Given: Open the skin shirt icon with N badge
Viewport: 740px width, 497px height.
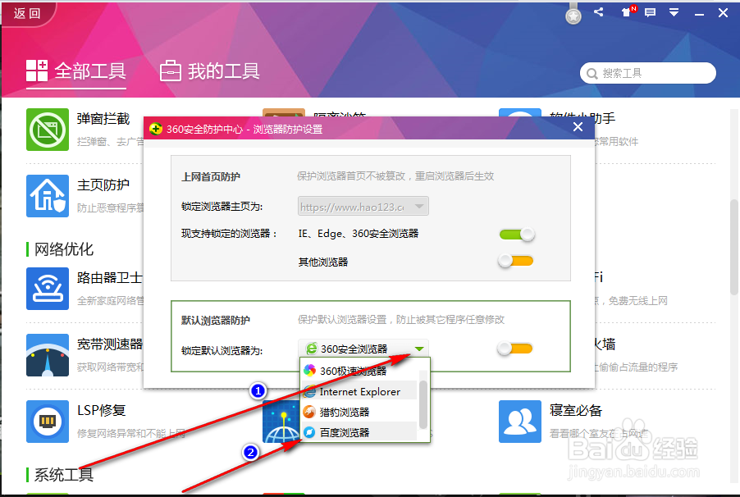Looking at the screenshot, I should click(628, 12).
